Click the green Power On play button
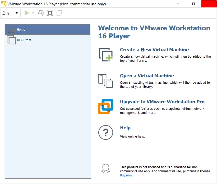The height and width of the screenshot is (184, 217). click(x=27, y=13)
